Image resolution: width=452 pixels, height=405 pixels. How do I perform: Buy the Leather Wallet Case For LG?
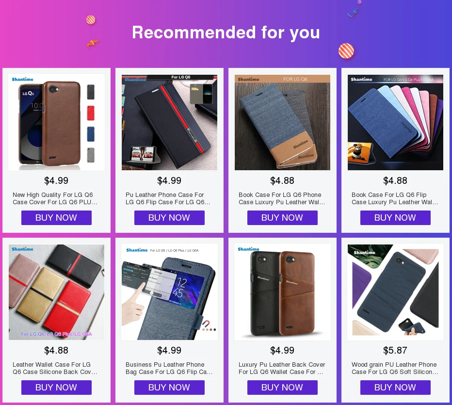click(x=56, y=388)
